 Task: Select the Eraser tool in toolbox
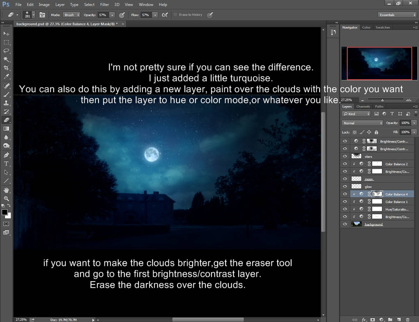6,120
